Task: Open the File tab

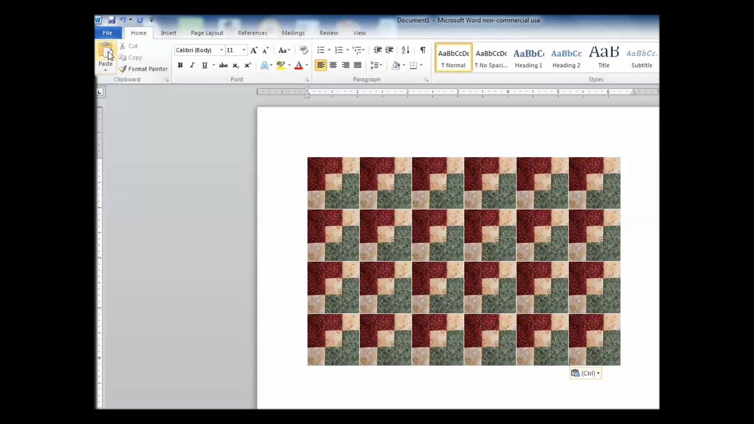Action: tap(107, 33)
